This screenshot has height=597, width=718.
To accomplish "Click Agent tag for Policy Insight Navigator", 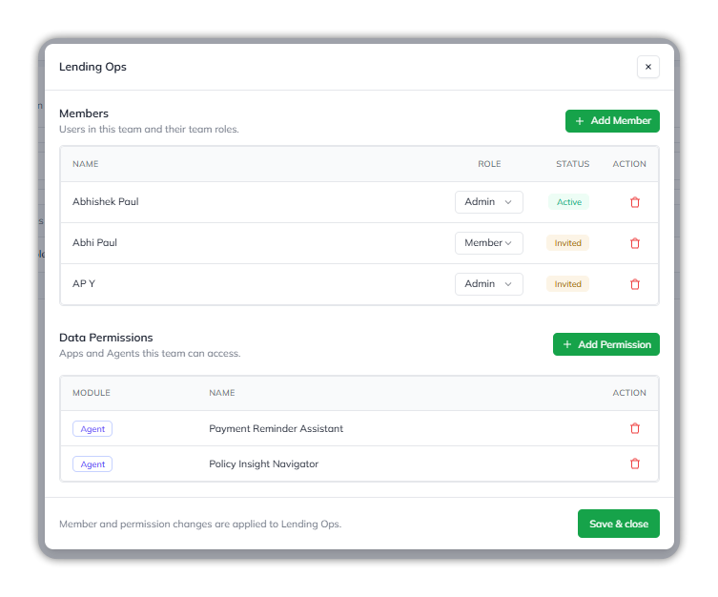I will [92, 464].
